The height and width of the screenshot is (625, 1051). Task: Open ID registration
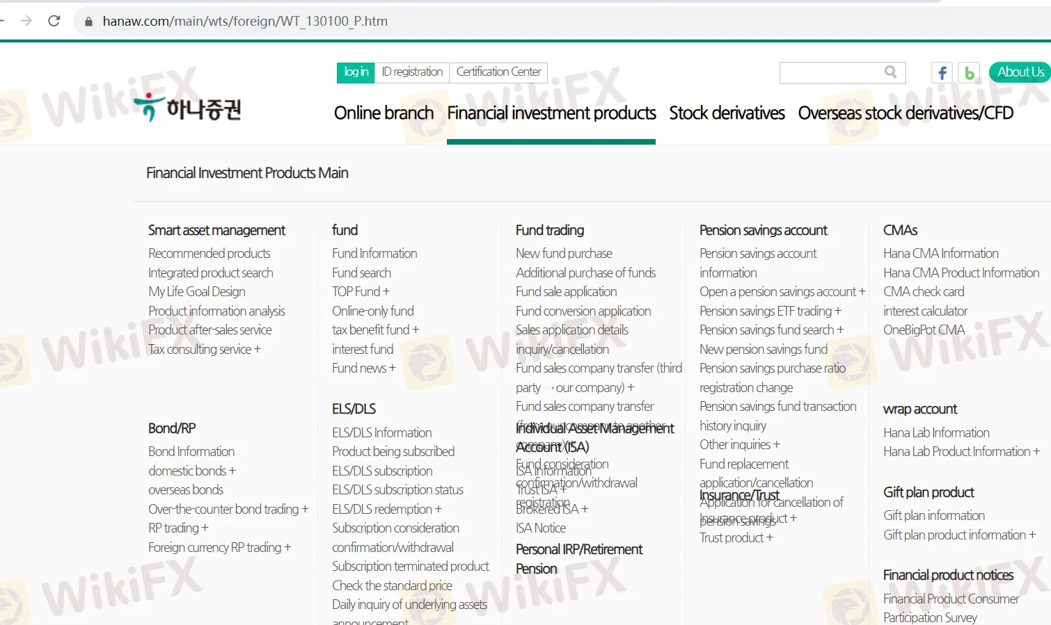[412, 72]
